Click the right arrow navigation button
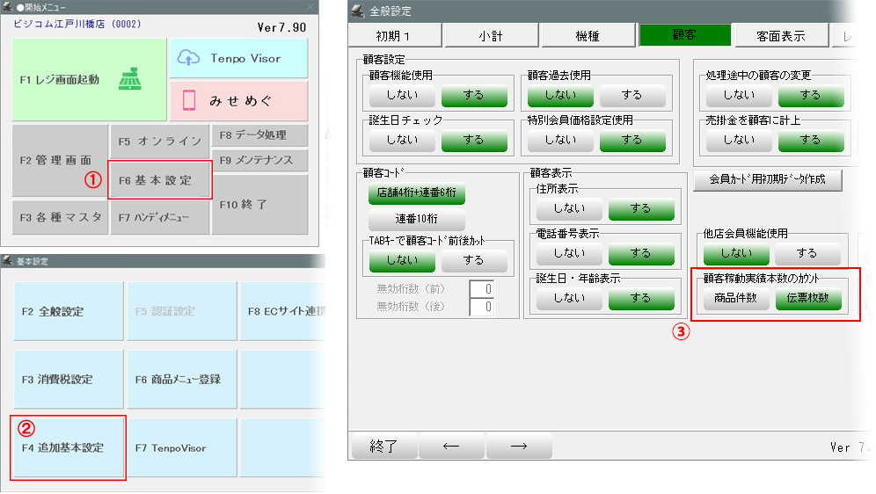 coord(519,446)
